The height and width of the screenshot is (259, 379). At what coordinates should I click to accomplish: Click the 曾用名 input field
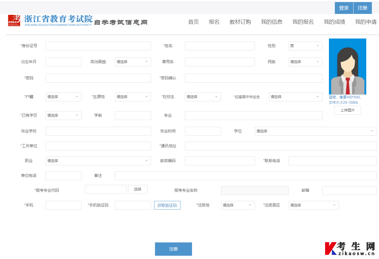pos(220,62)
